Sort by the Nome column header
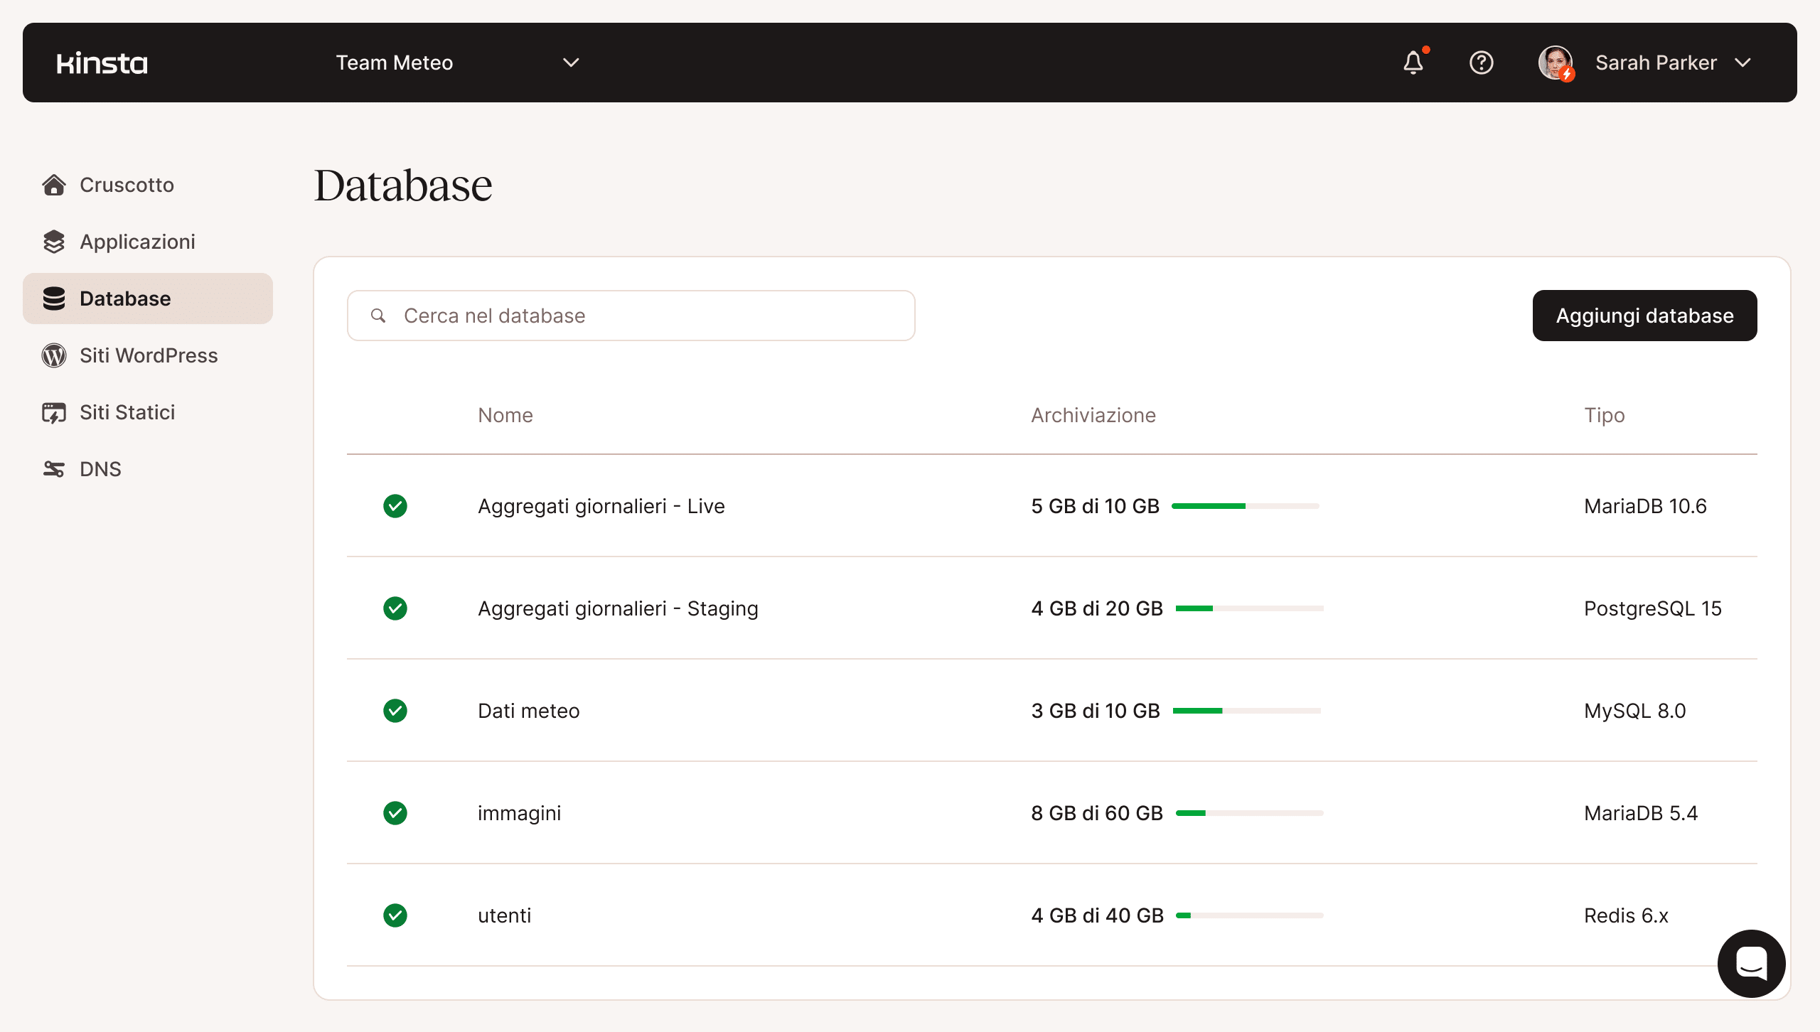Image resolution: width=1820 pixels, height=1032 pixels. coord(505,415)
